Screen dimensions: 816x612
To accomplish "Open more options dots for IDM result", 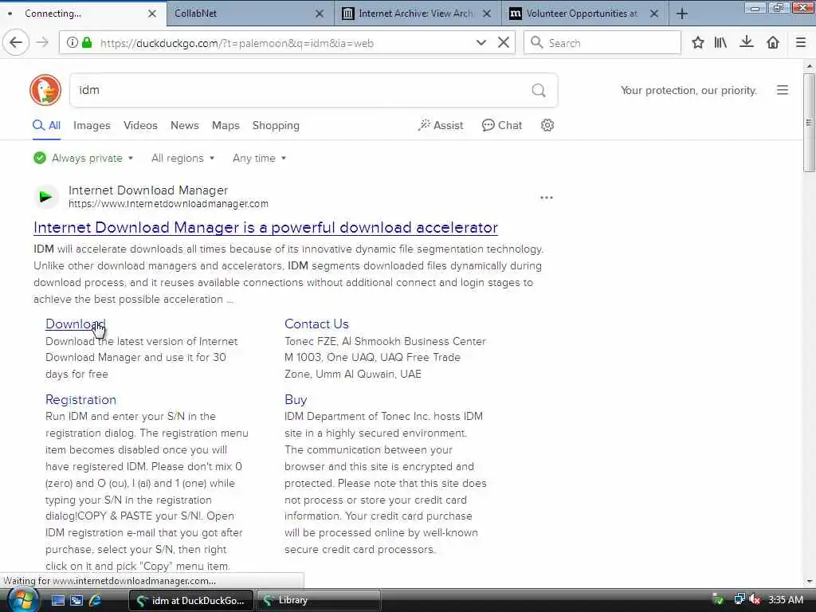I will [547, 198].
